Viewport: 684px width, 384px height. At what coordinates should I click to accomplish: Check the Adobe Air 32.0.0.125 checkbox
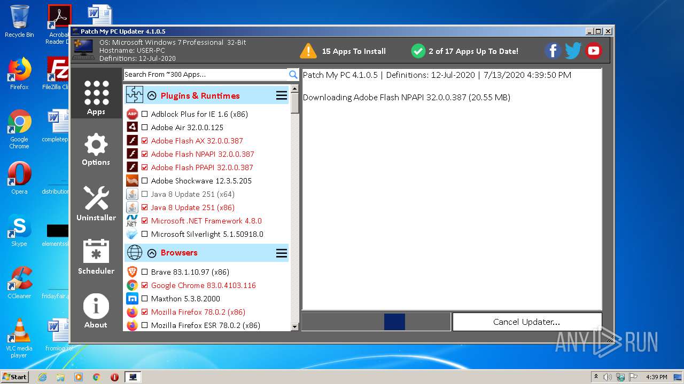coord(145,127)
